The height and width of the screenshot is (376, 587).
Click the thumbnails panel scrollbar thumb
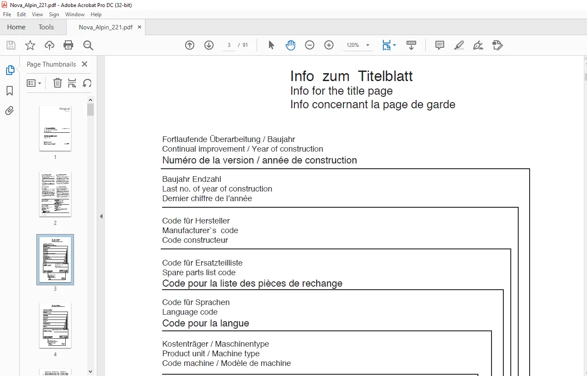[x=91, y=109]
